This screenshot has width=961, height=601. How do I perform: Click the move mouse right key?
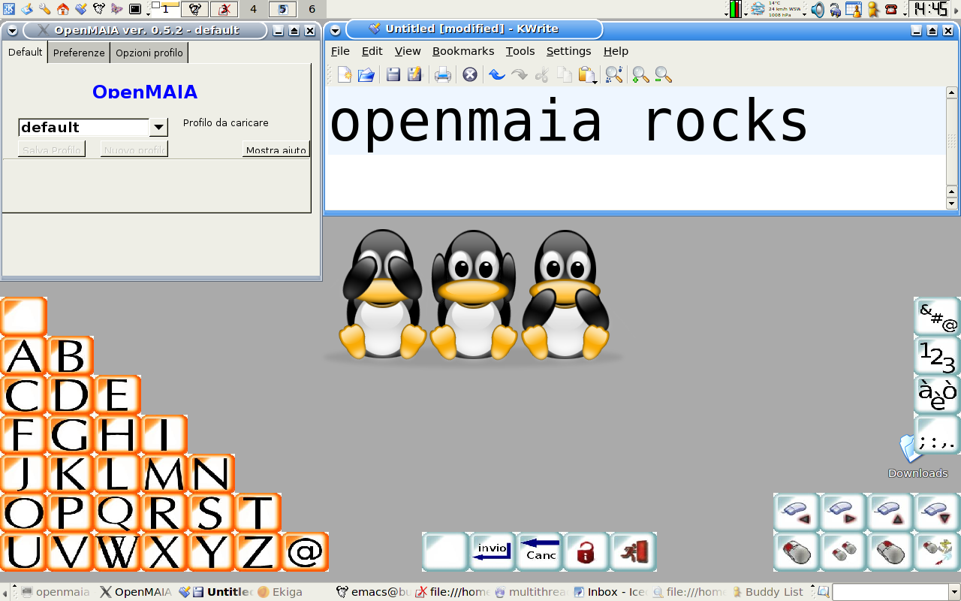coord(843,512)
